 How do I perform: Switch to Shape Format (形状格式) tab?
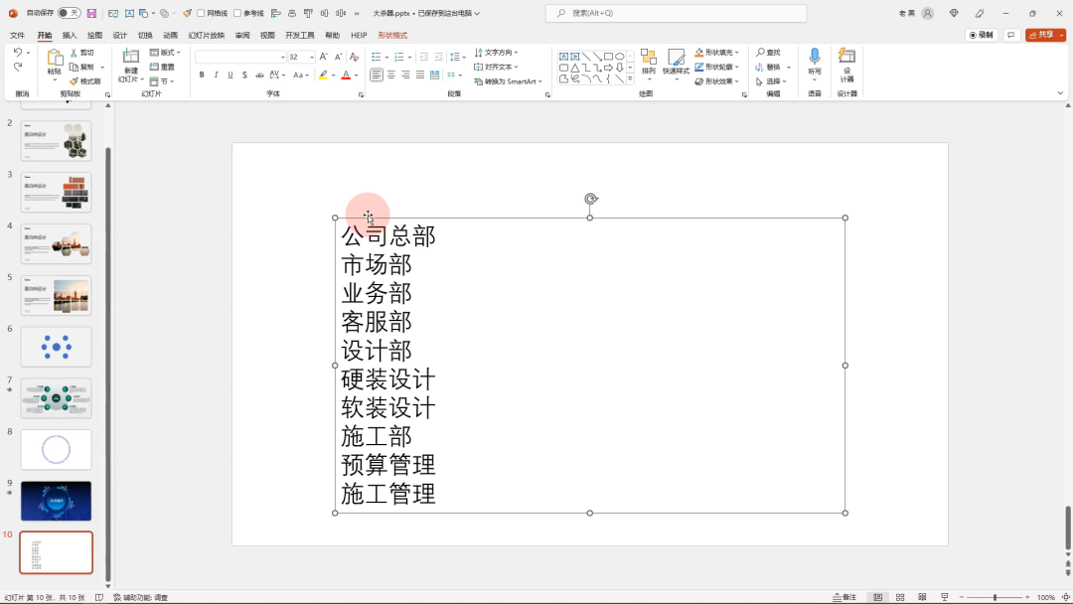[x=392, y=35]
